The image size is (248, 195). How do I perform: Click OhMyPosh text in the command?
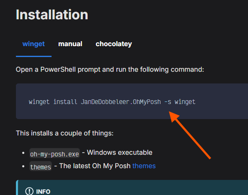147,102
